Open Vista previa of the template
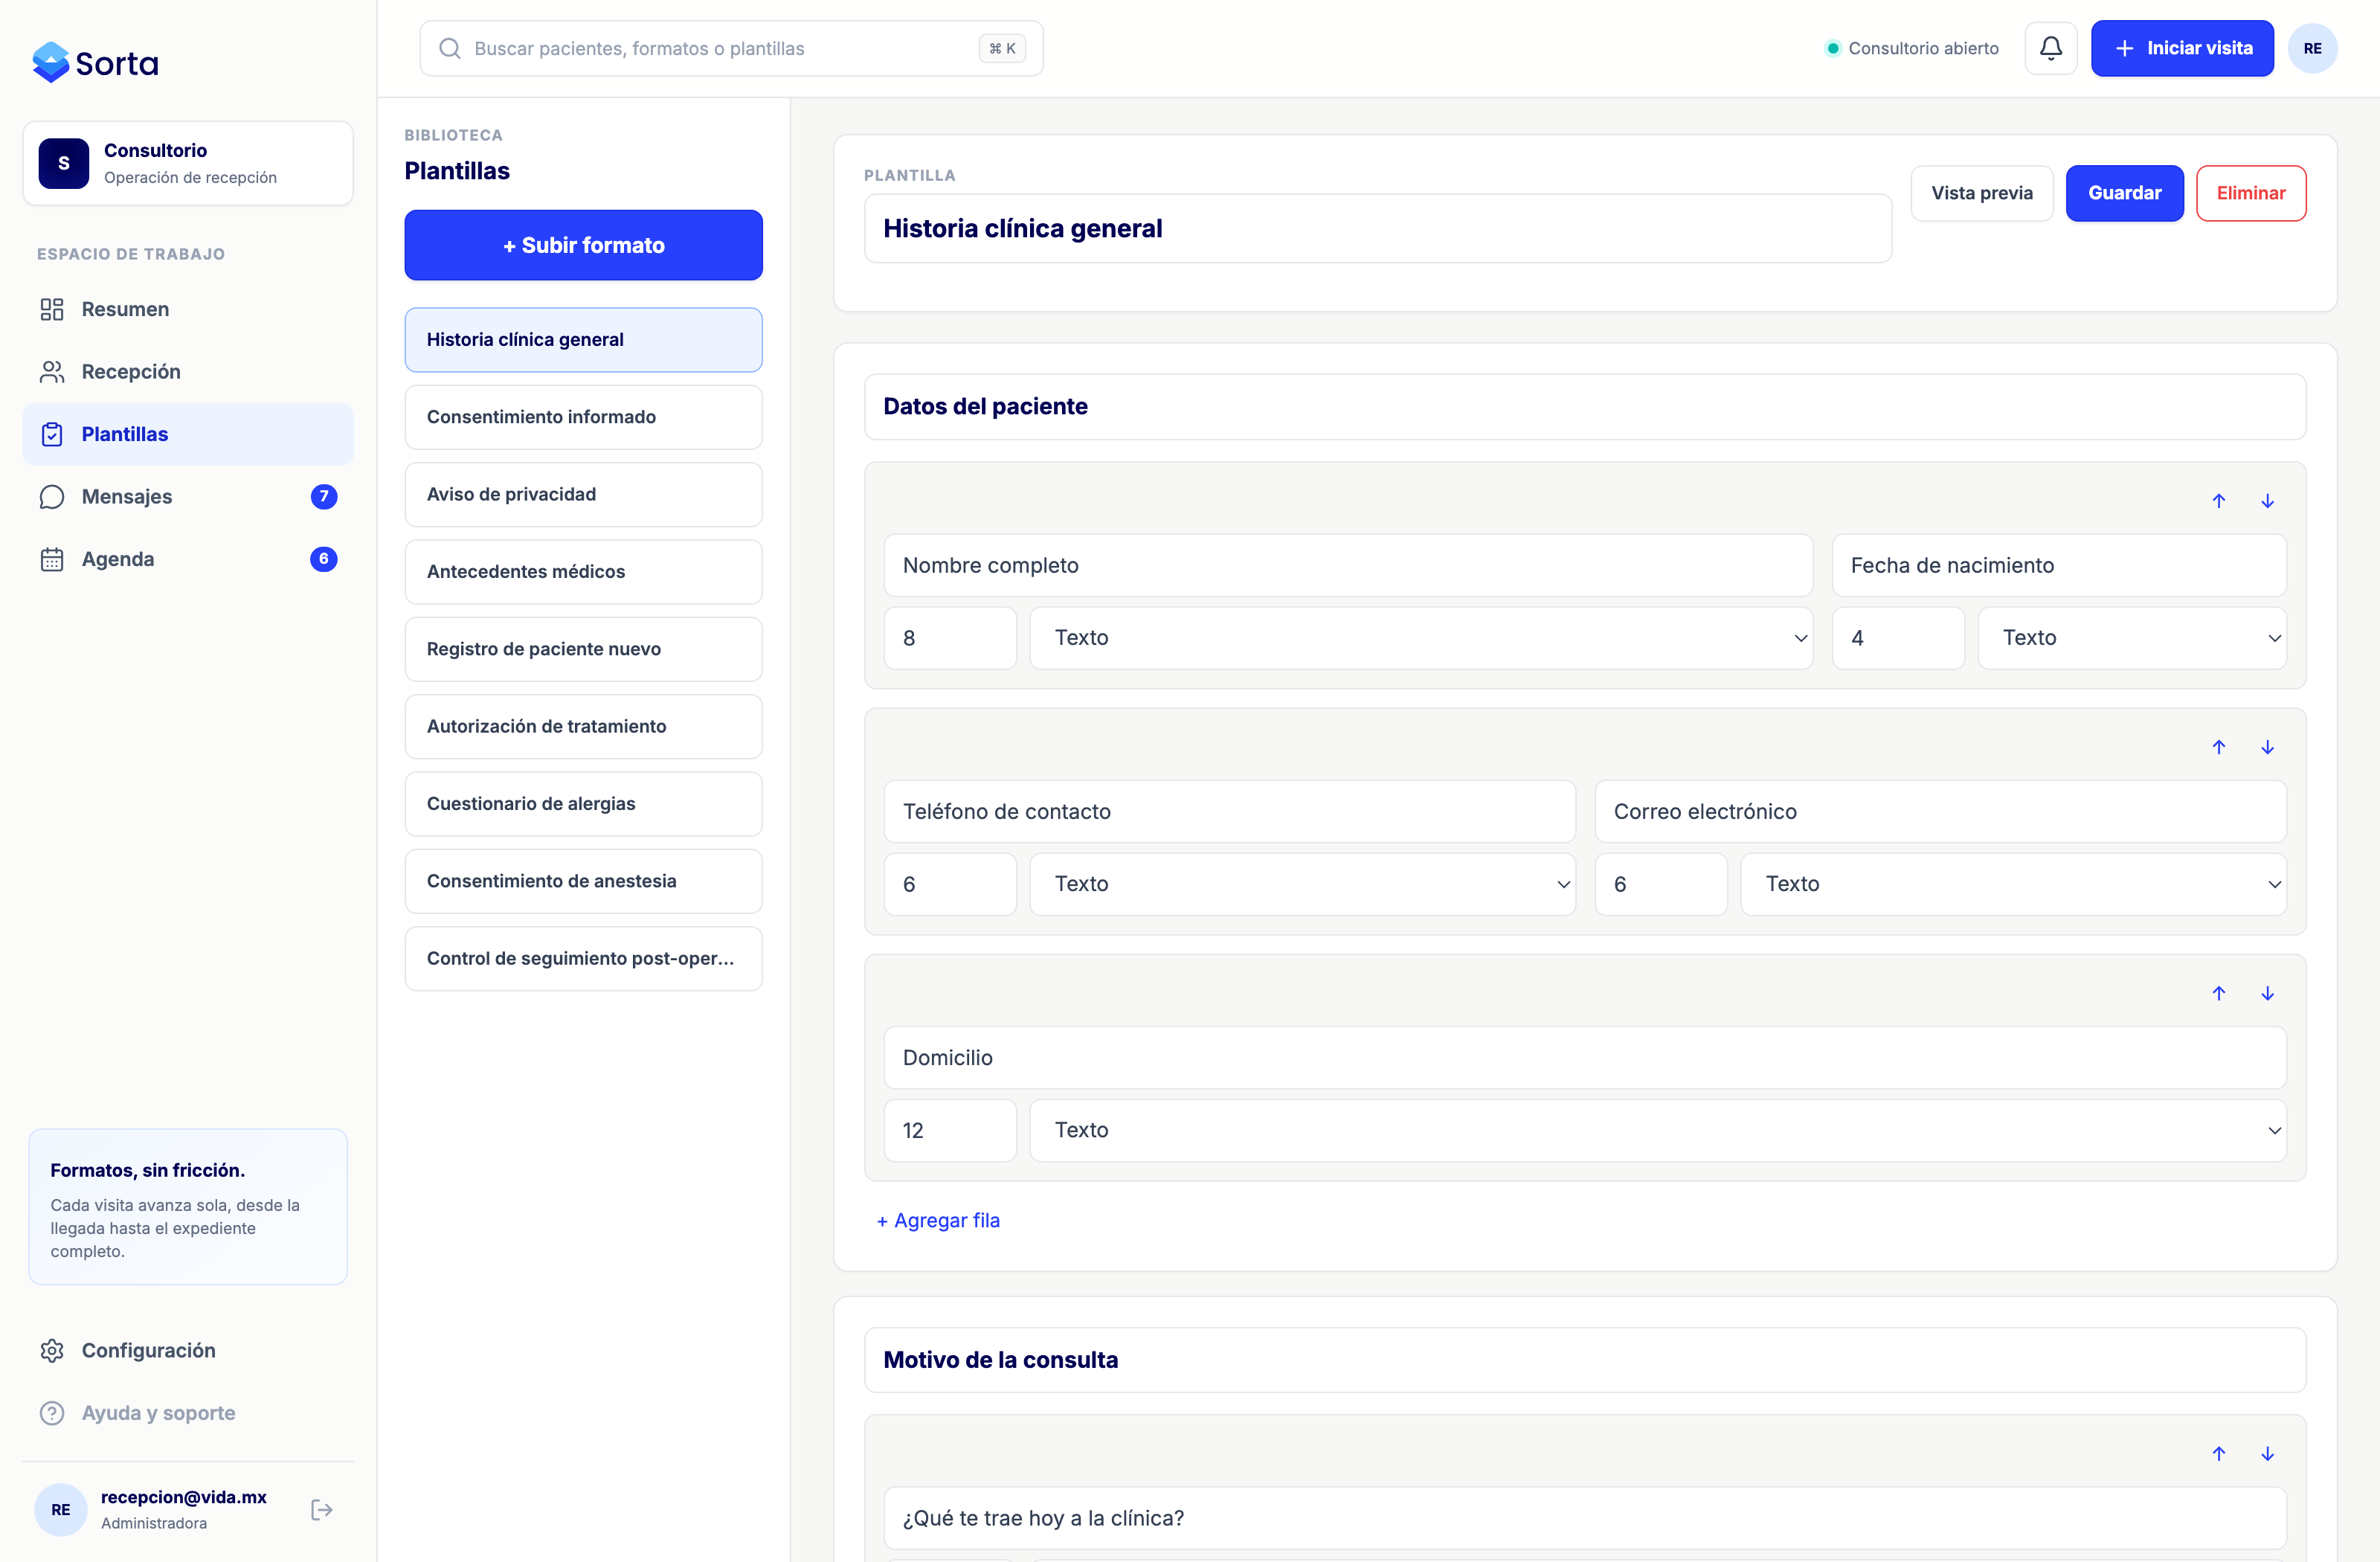The image size is (2380, 1562). pyautogui.click(x=1981, y=193)
